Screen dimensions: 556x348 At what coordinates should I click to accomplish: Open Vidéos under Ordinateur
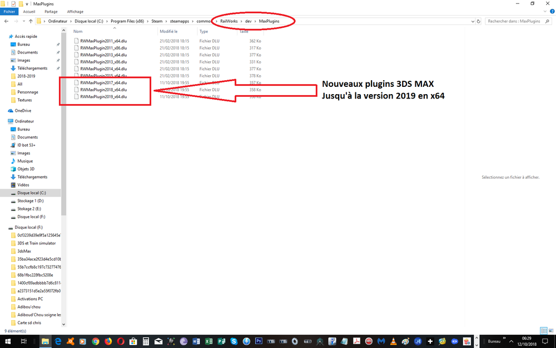click(23, 185)
